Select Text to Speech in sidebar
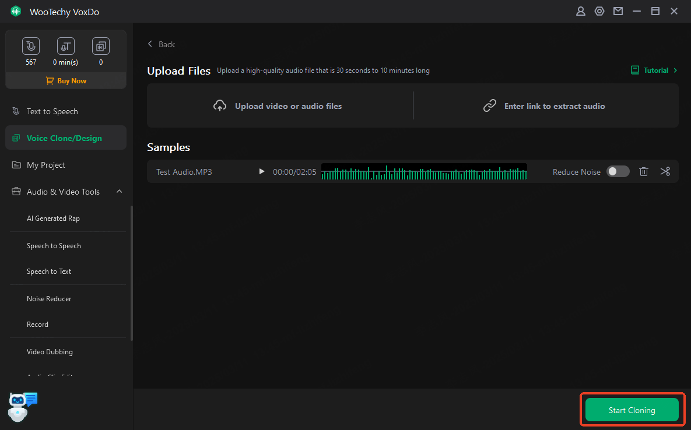 pos(52,111)
